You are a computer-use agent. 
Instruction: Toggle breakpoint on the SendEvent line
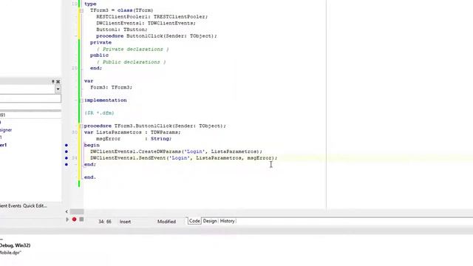click(x=67, y=158)
